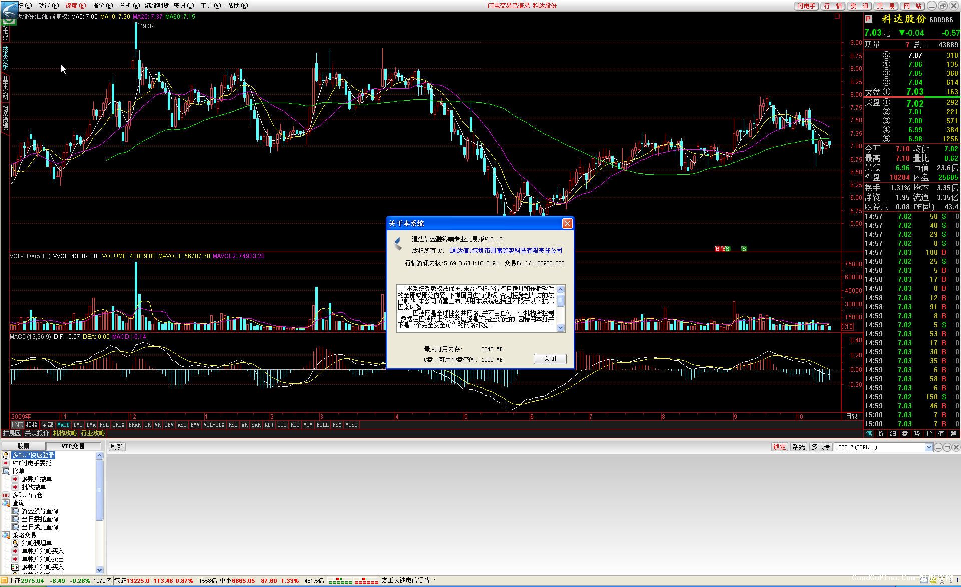Click the application logo in top-left corner

[9, 11]
